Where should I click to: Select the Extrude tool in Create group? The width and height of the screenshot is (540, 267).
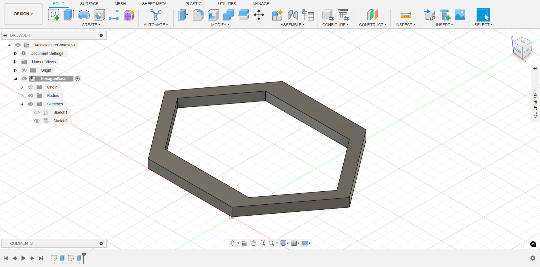pos(69,15)
